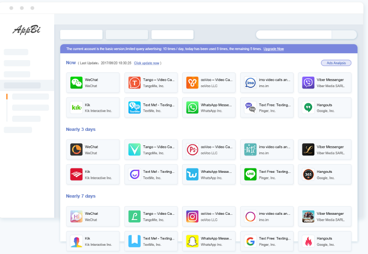
Task: Open the purple Viber phone icon
Action: click(x=308, y=83)
